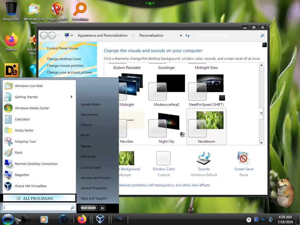The height and width of the screenshot is (225, 300).
Task: Open Control Panel from Start menu
Action: [91, 167]
